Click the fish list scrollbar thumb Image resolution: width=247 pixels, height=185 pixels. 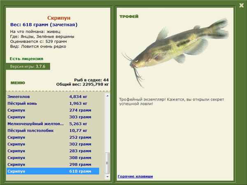tap(107, 163)
